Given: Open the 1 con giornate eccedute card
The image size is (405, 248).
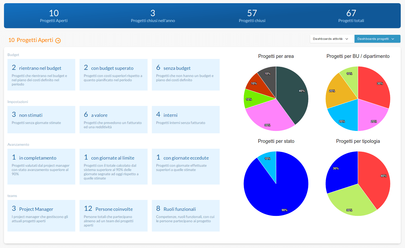Looking at the screenshot, I should coord(186,166).
